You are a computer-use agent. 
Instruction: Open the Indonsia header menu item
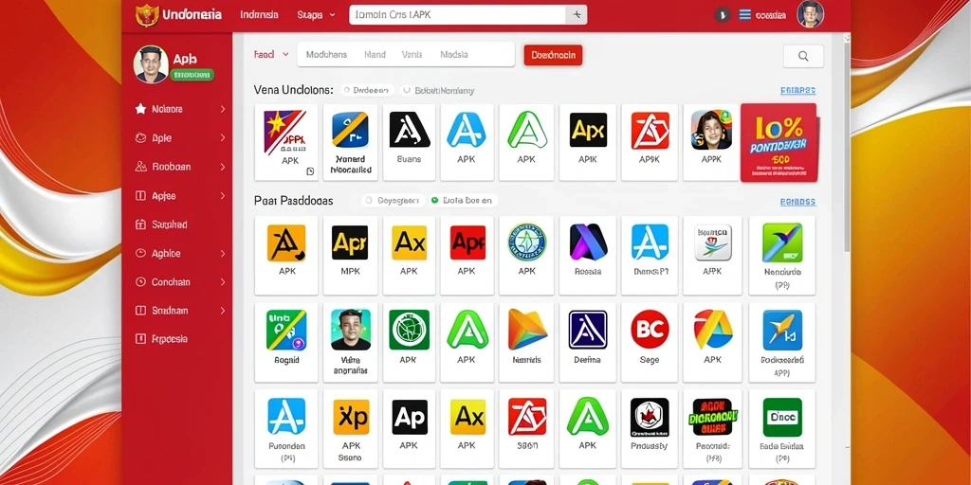coord(259,15)
